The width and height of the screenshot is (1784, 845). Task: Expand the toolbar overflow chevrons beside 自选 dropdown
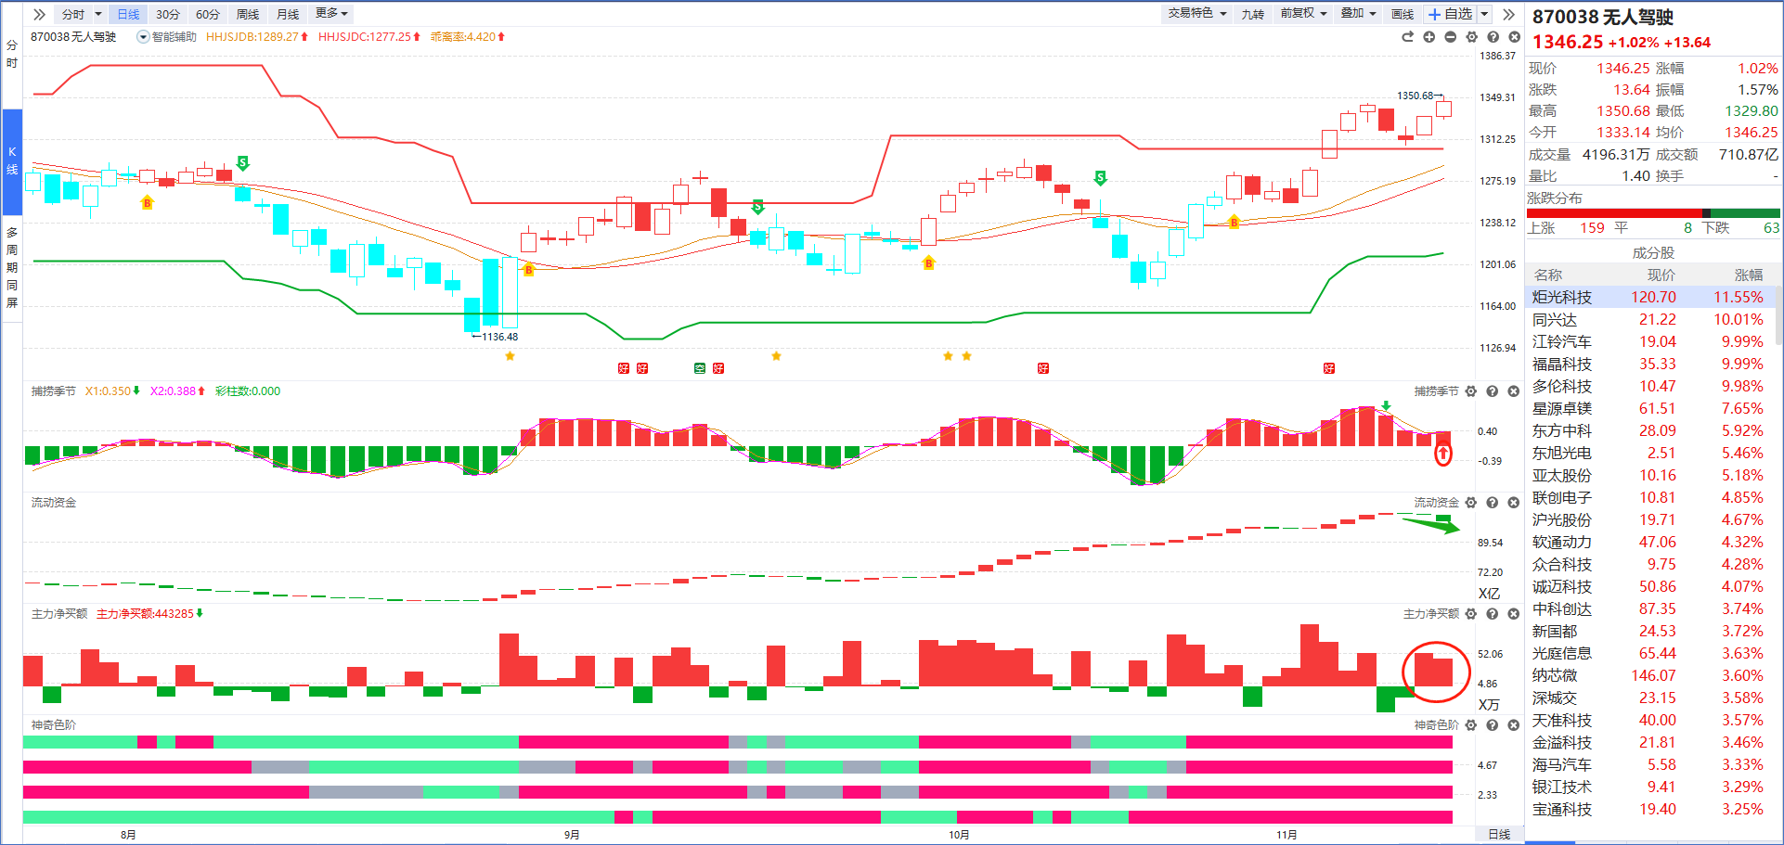pos(1508,14)
